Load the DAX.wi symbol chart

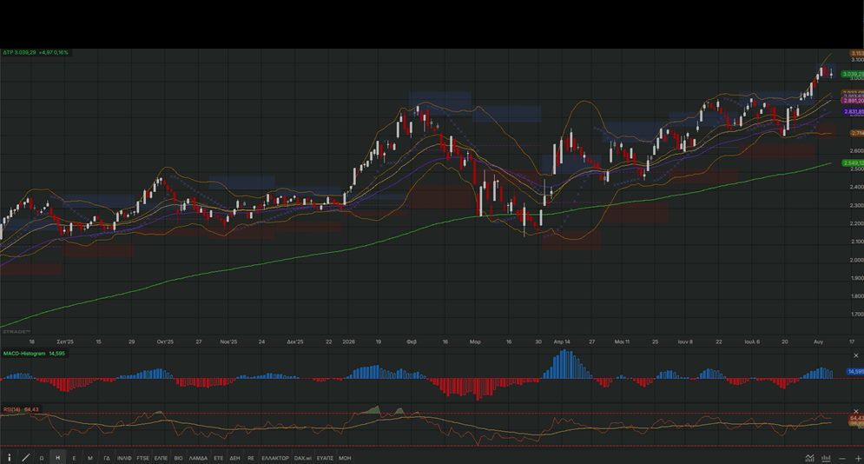click(x=302, y=458)
